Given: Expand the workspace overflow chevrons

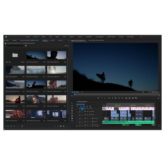Looking at the screenshot, I should pos(140,37).
